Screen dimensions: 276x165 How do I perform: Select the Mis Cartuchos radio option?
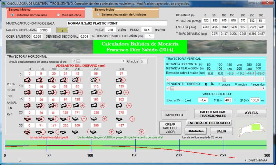tap(59, 15)
